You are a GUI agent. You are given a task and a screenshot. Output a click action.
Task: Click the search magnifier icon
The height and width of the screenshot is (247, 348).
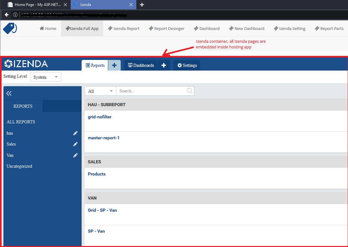point(189,91)
